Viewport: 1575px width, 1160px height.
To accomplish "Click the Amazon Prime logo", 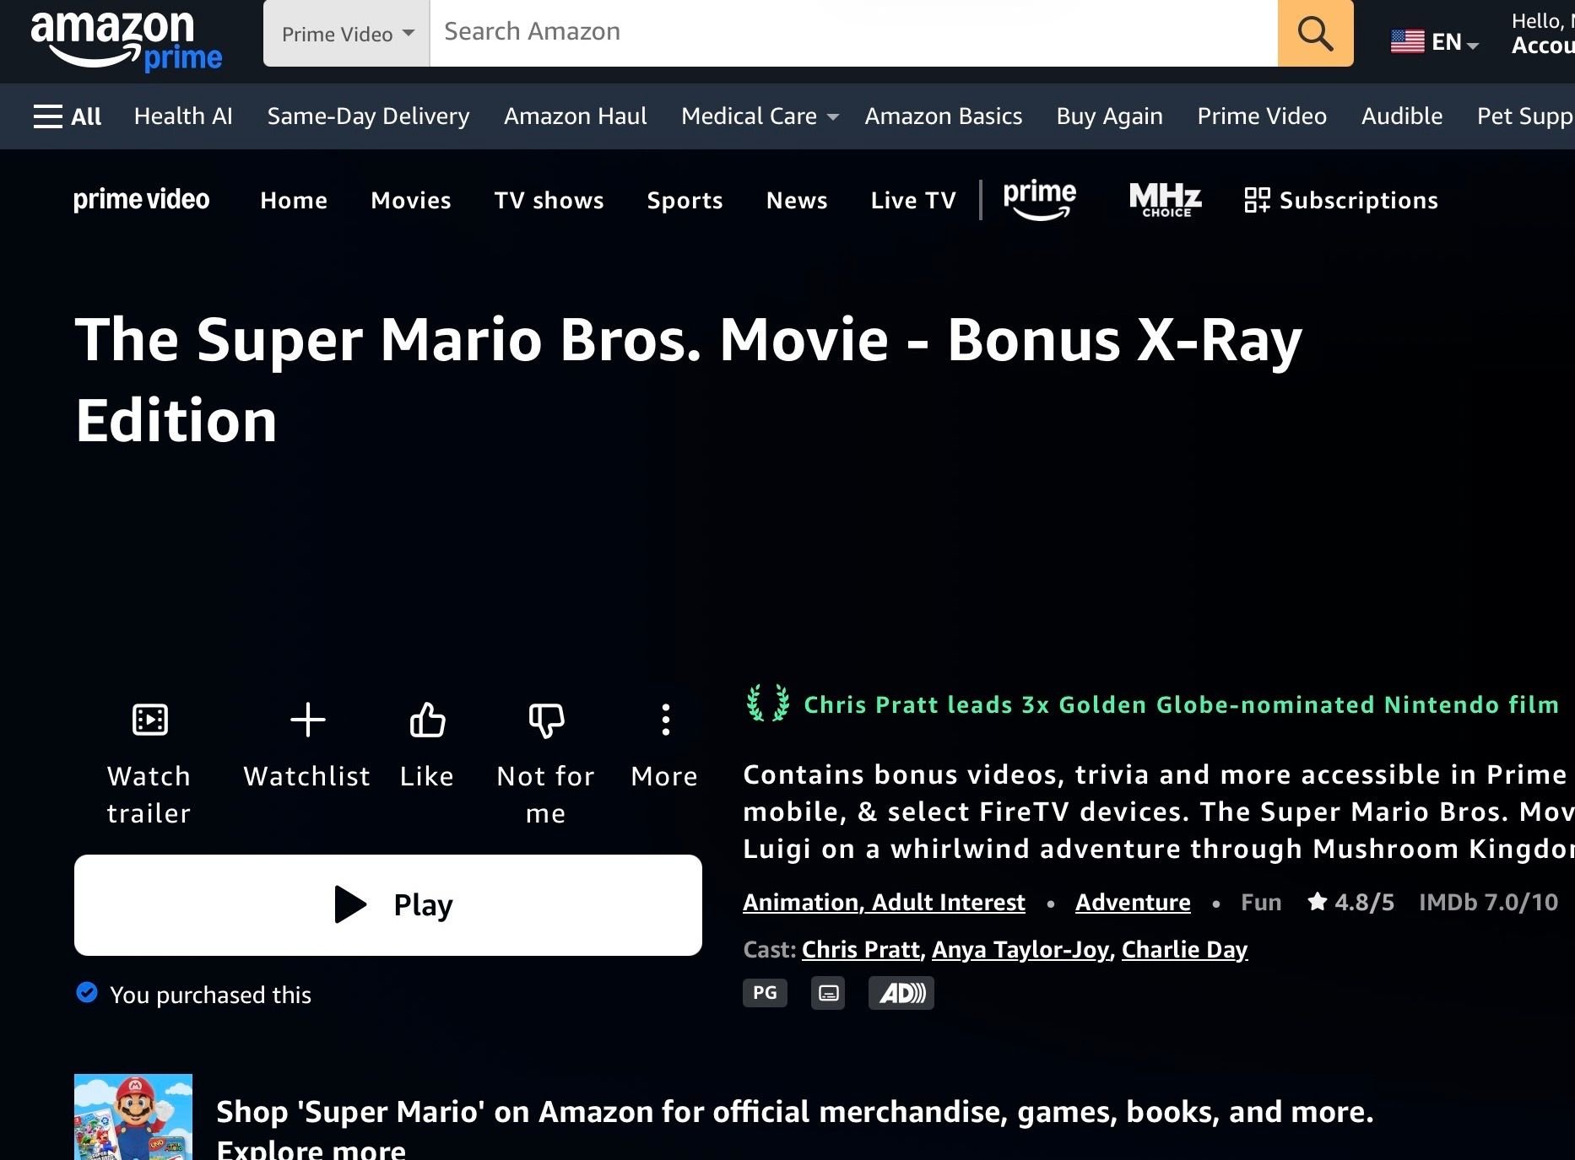I will pos(127,39).
